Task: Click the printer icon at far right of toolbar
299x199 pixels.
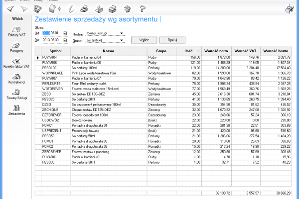Action: [289, 8]
